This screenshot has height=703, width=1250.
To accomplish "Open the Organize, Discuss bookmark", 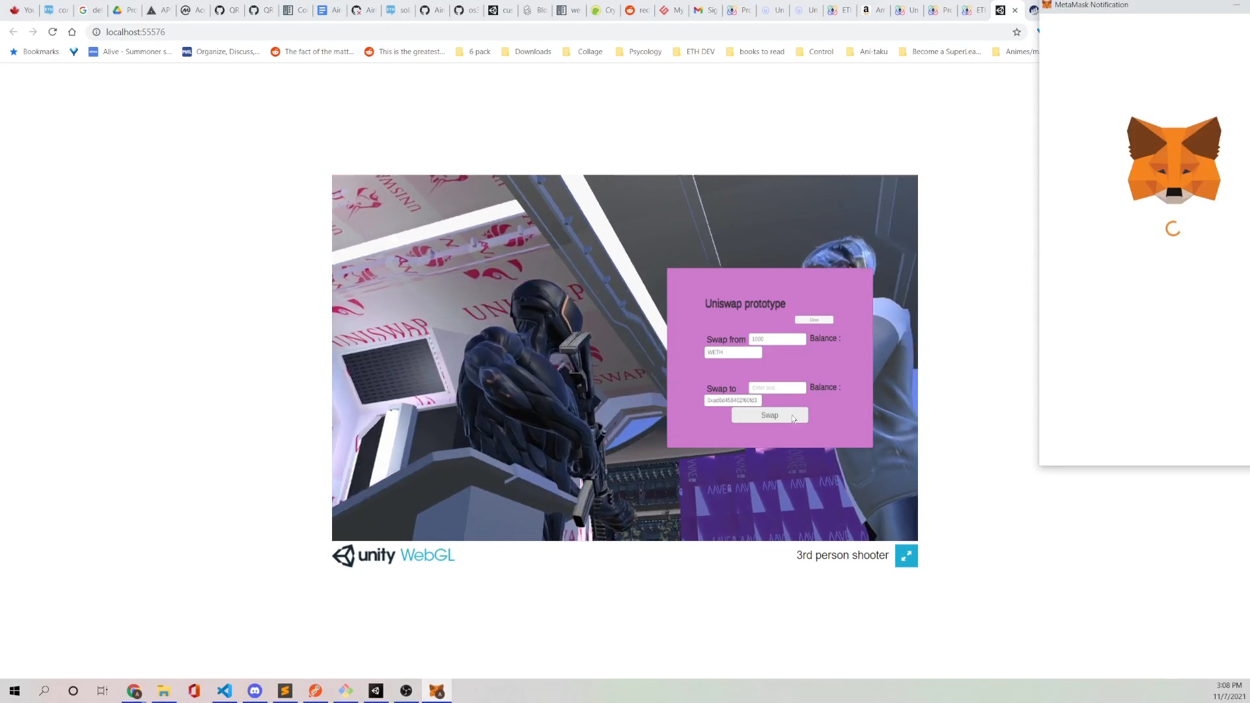I will tap(221, 51).
